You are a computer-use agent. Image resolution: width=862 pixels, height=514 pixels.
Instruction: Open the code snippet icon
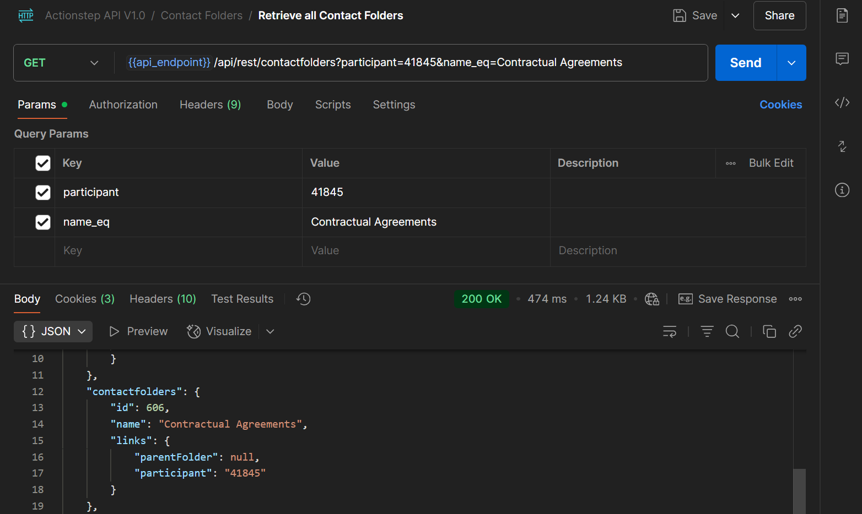842,102
